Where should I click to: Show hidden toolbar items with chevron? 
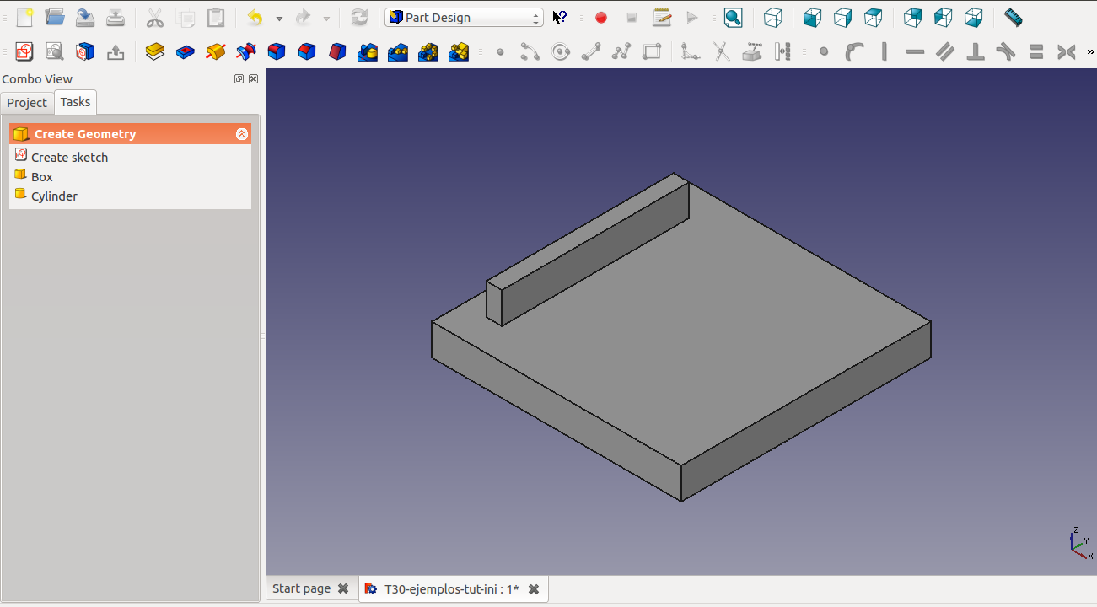point(1090,52)
